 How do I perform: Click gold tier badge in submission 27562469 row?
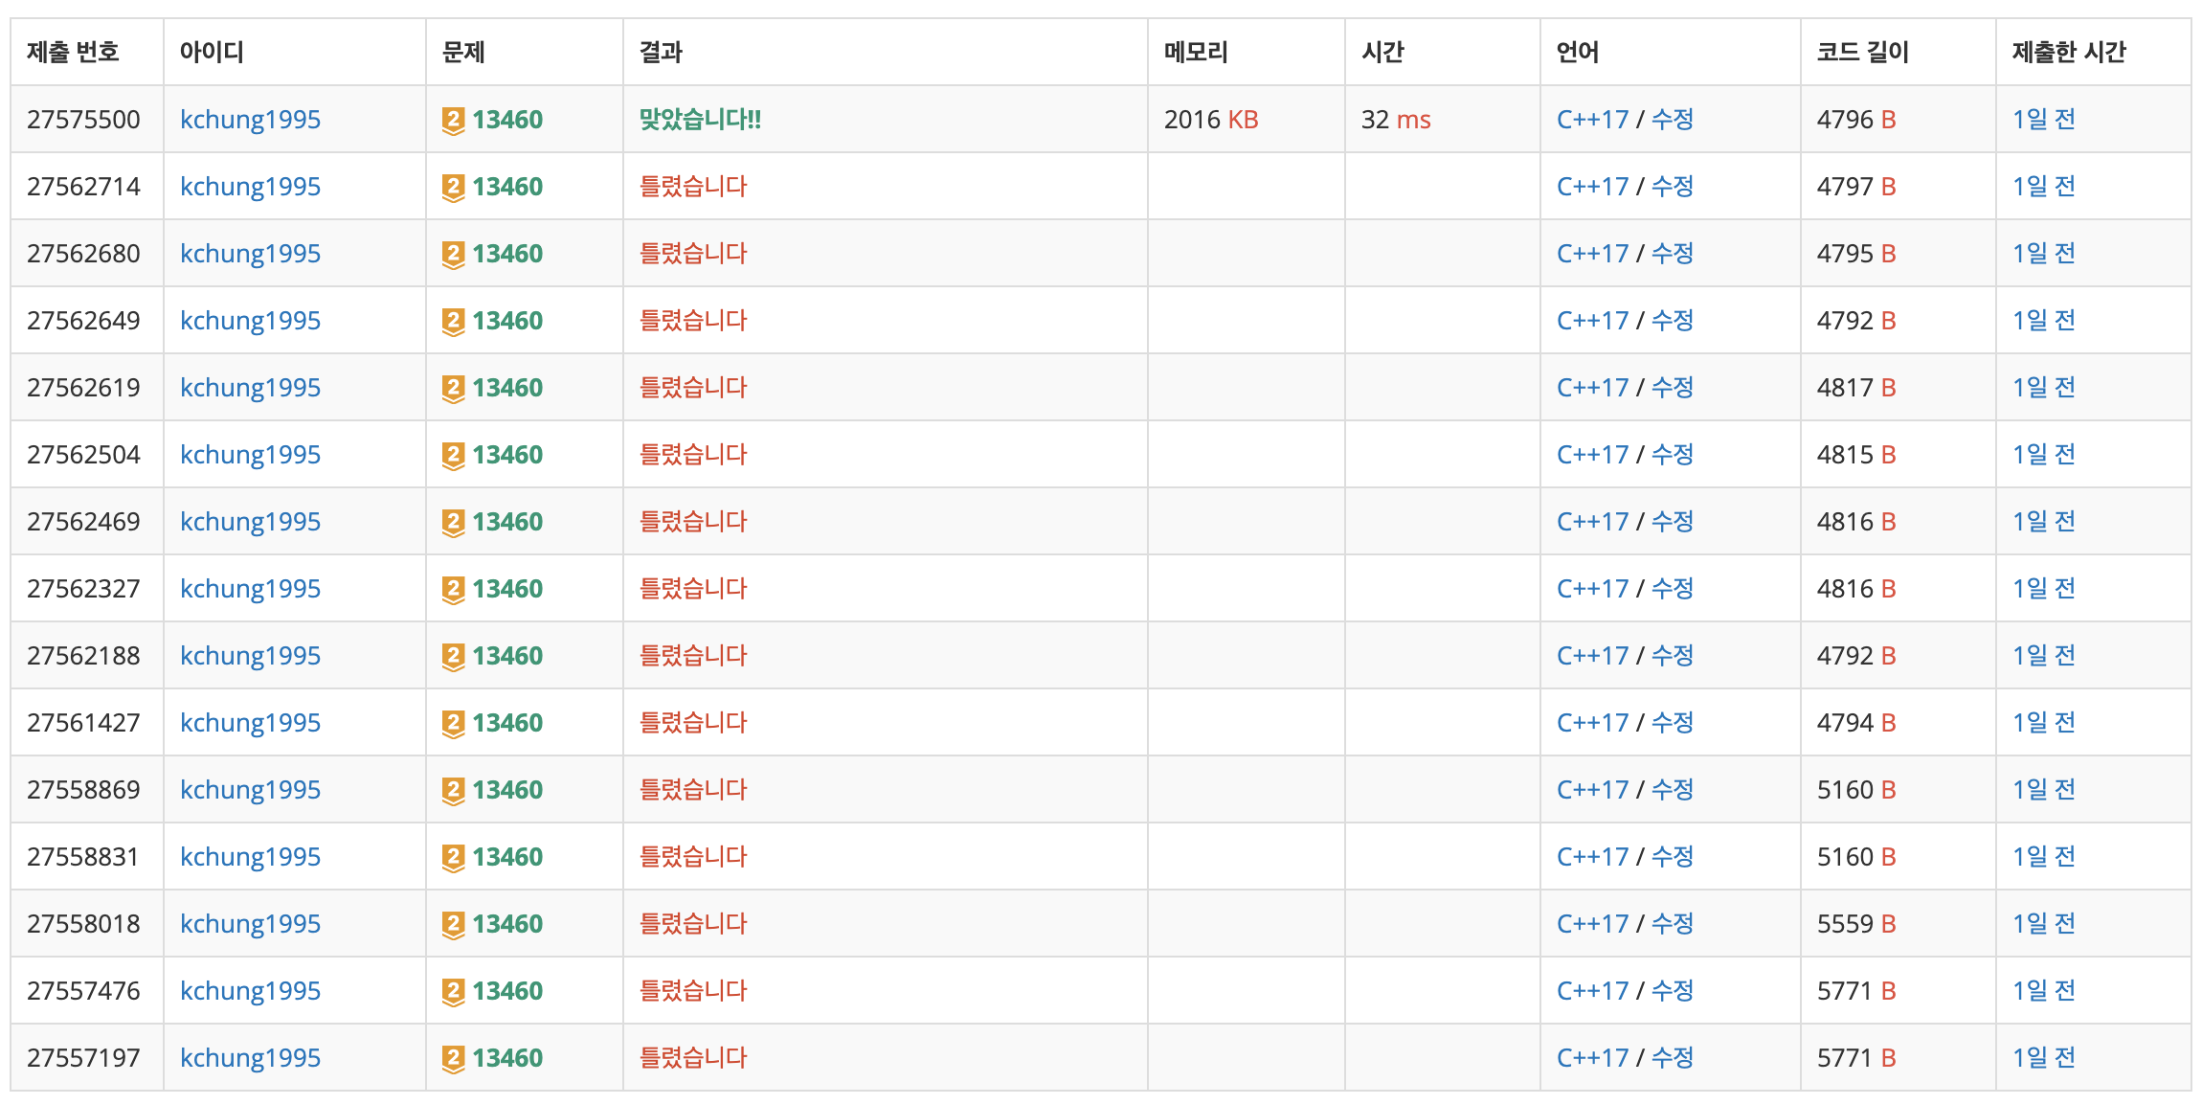pyautogui.click(x=453, y=523)
